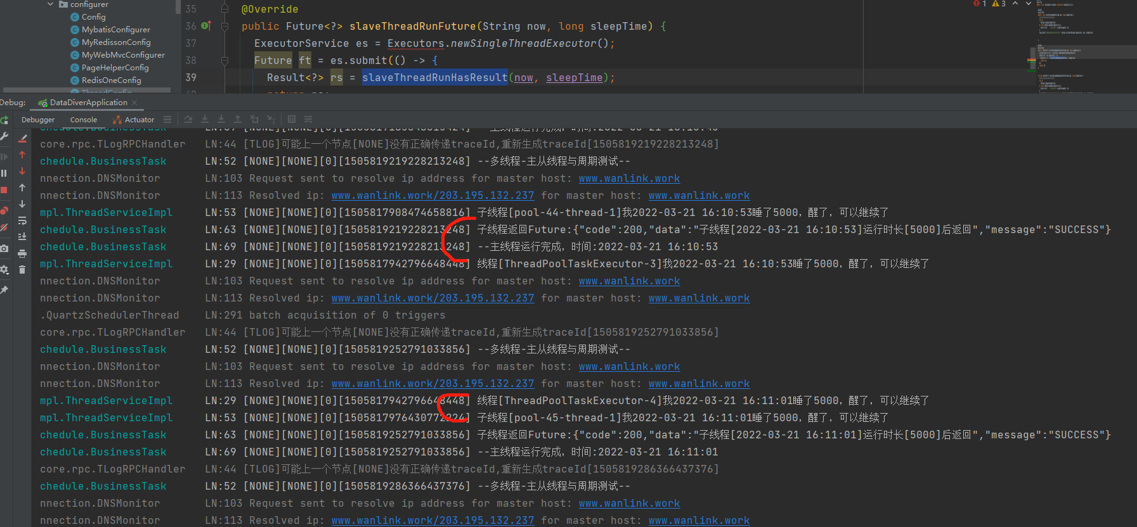The width and height of the screenshot is (1137, 527).
Task: Switch to the Debugger tab
Action: [38, 120]
